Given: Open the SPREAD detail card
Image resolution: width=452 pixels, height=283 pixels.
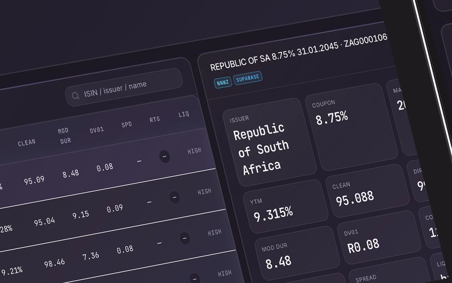Looking at the screenshot, I should pyautogui.click(x=391, y=270).
